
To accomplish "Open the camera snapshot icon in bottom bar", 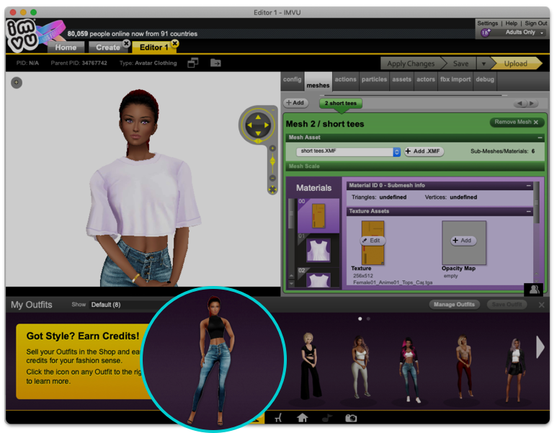I will point(351,418).
